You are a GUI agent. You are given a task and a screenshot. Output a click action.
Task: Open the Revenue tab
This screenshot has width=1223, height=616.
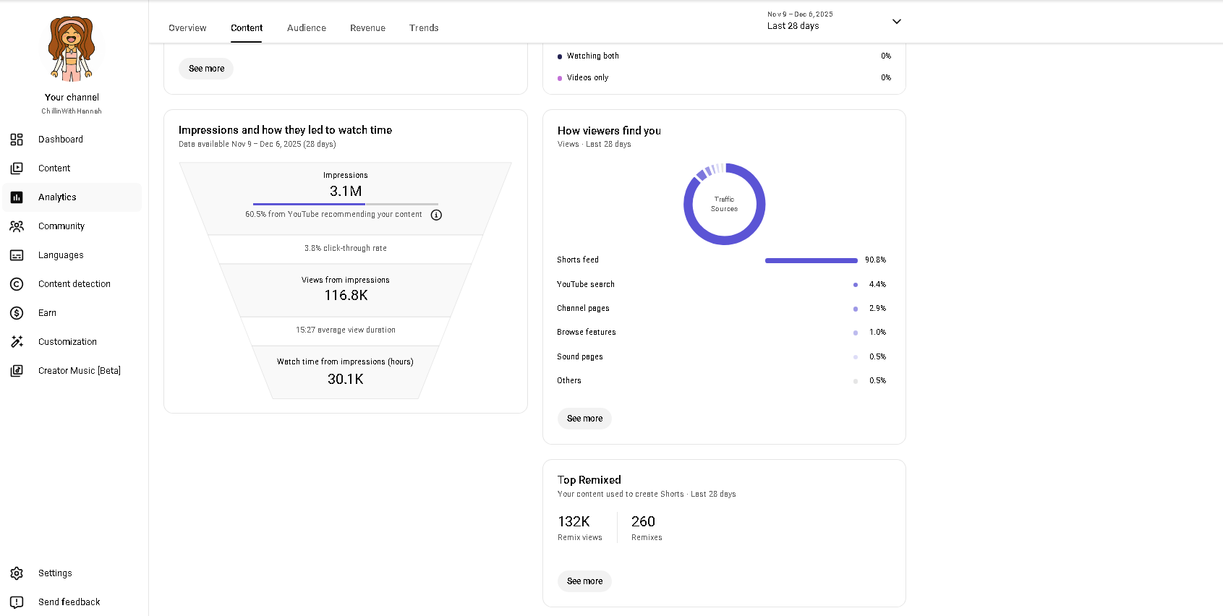tap(367, 28)
